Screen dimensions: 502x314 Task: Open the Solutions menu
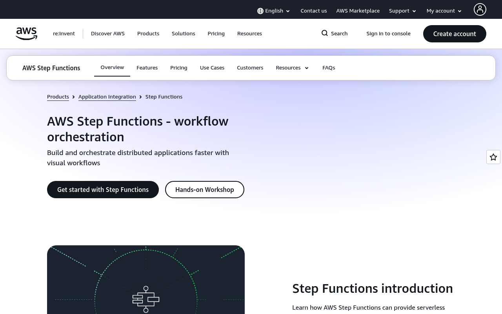[184, 34]
